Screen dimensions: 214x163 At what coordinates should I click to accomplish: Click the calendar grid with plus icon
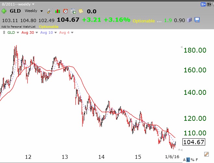[73, 11]
